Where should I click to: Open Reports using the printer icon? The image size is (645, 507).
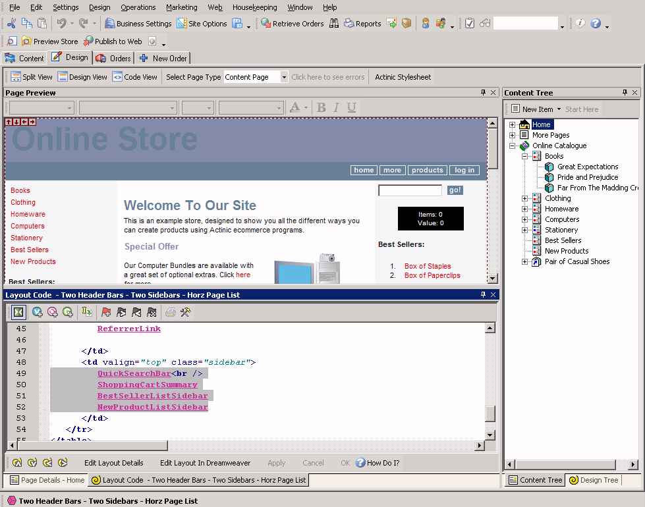(x=334, y=24)
